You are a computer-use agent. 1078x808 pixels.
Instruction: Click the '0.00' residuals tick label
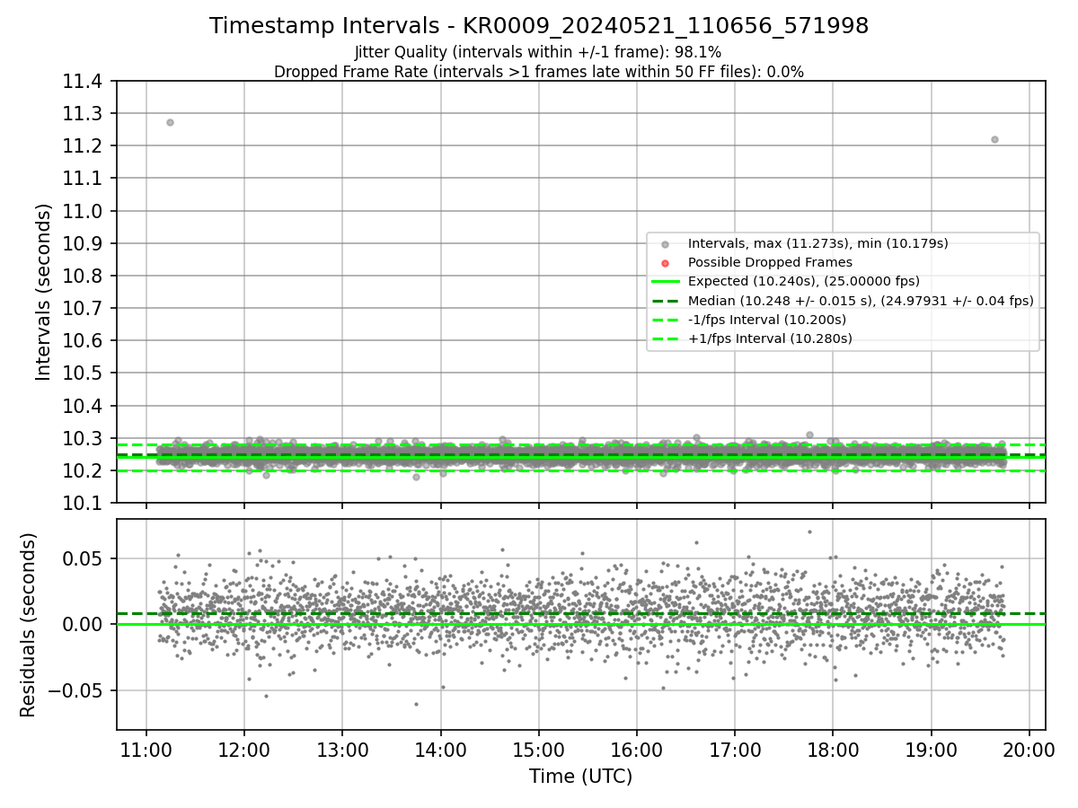pos(83,625)
